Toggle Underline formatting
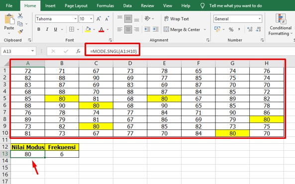This screenshot has height=184, width=295. tap(56, 29)
